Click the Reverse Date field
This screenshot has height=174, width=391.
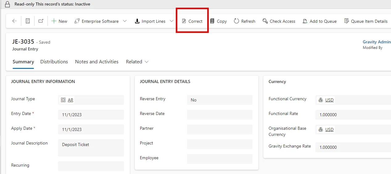[220, 115]
